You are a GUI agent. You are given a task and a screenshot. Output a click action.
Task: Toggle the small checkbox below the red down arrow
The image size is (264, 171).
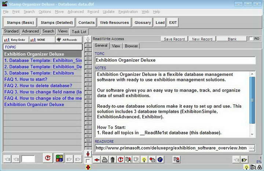[x=87, y=161]
